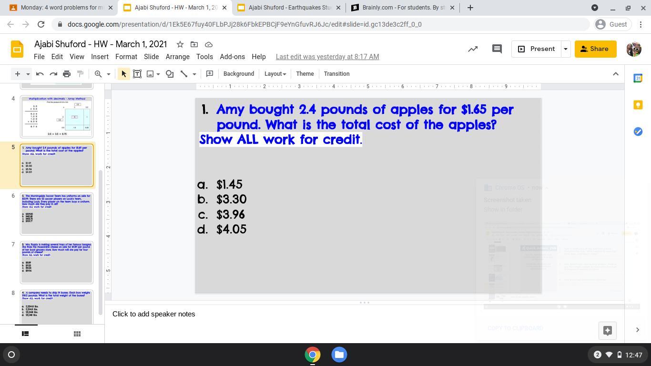Expand the side panel with the arrow
This screenshot has width=651, height=366.
[638, 330]
